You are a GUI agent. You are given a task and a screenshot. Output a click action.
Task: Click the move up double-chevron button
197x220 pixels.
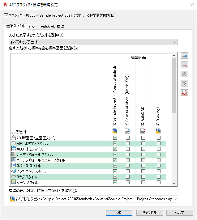click(185, 74)
